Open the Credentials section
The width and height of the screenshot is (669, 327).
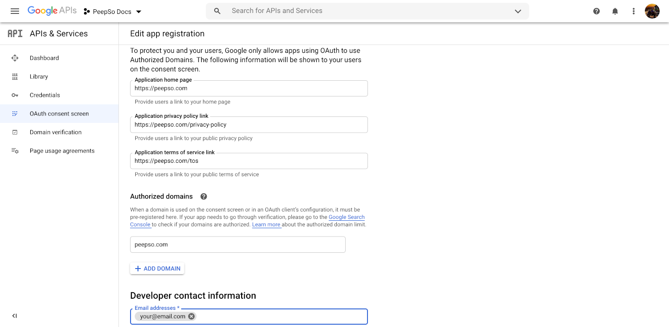[x=59, y=95]
